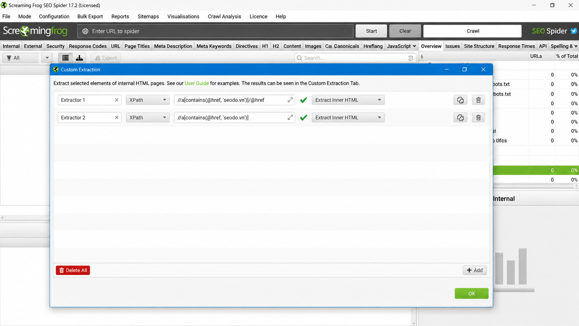Clear the Extractor 2 name field

point(117,118)
